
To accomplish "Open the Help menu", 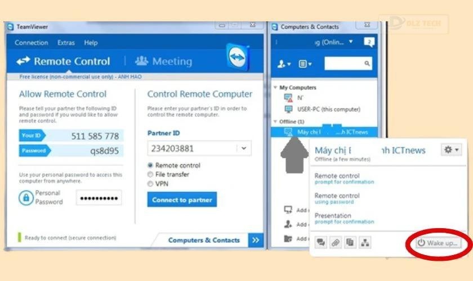I will click(91, 43).
